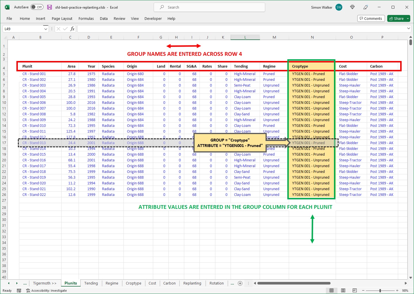Image resolution: width=414 pixels, height=294 pixels.
Task: Click the formula bar enter checkmark
Action: click(65, 29)
